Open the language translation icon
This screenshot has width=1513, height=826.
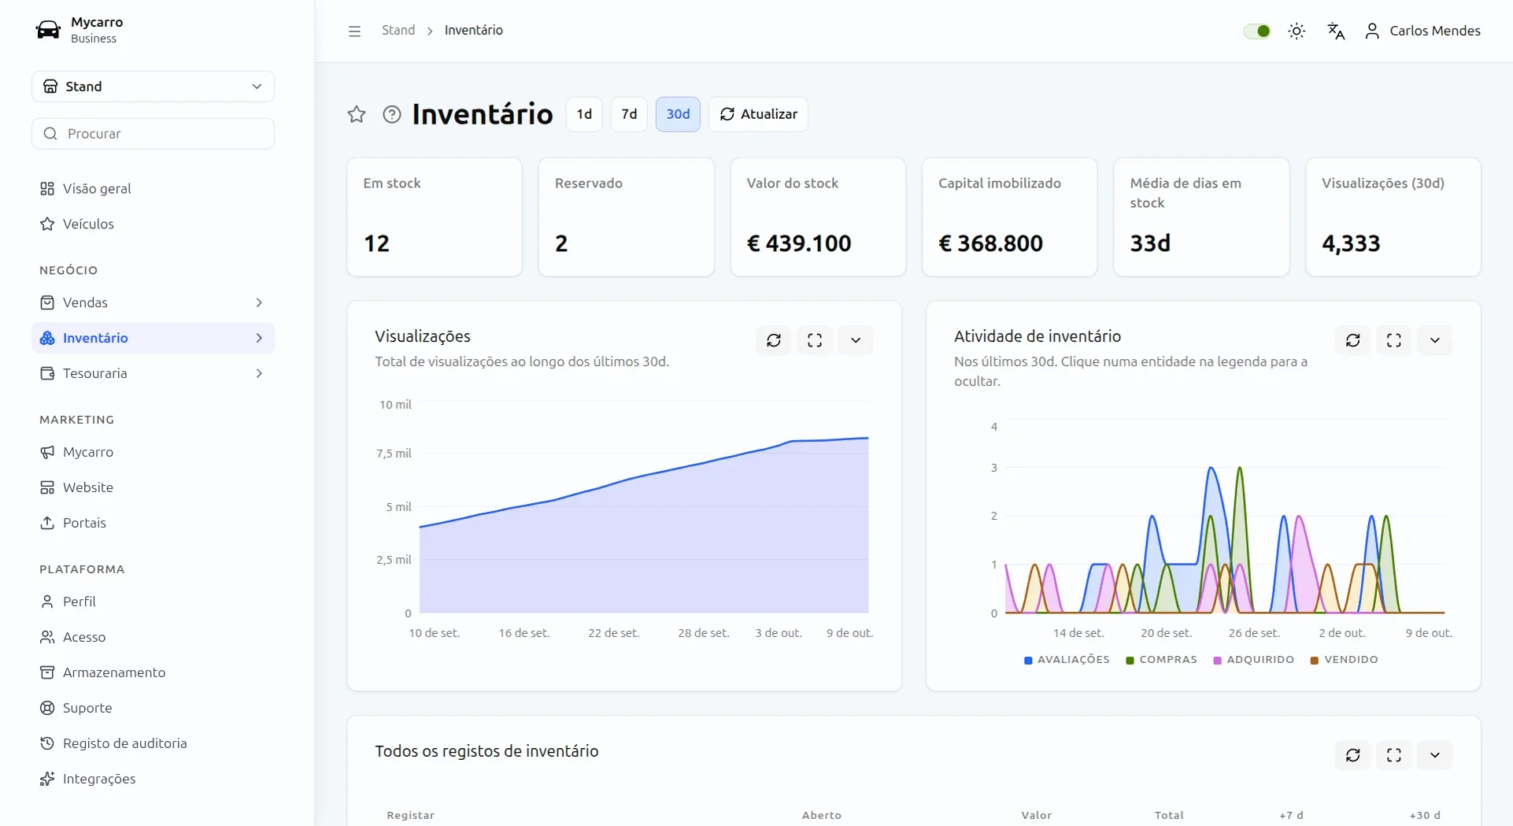pos(1336,31)
